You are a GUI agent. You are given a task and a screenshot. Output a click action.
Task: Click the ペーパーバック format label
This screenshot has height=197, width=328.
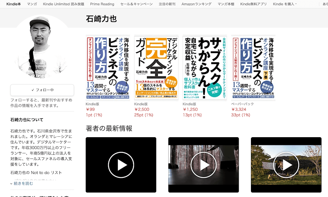[242, 104]
